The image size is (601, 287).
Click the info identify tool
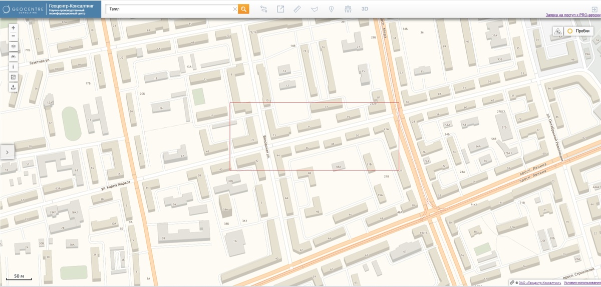[13, 67]
